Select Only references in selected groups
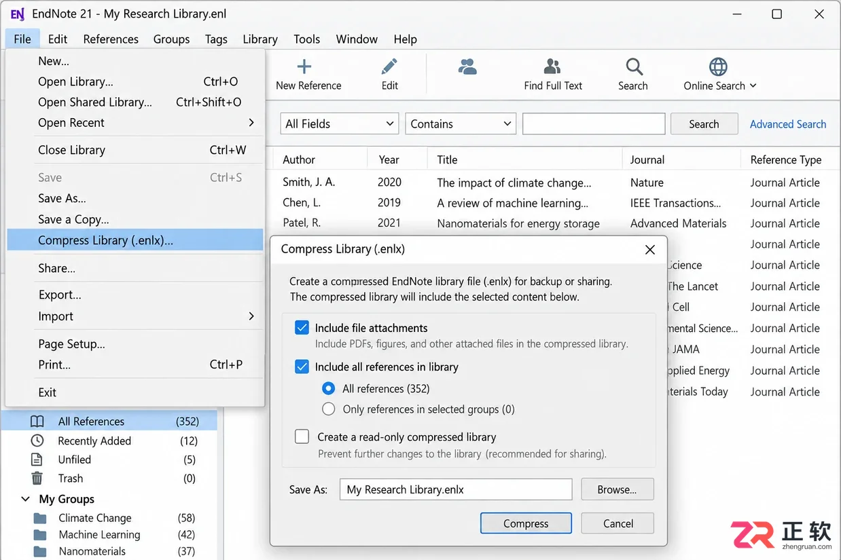Image resolution: width=841 pixels, height=560 pixels. [329, 409]
